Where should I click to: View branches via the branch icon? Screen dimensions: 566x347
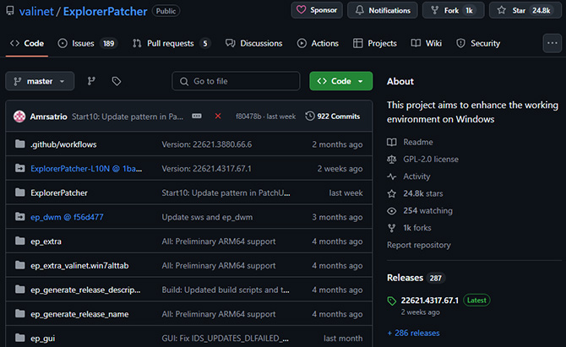click(x=91, y=81)
